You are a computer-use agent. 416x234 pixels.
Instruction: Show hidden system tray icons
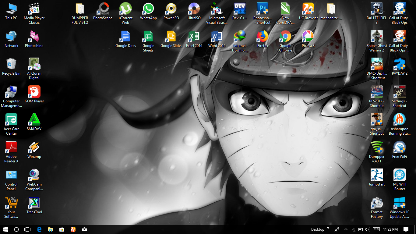[346, 229]
